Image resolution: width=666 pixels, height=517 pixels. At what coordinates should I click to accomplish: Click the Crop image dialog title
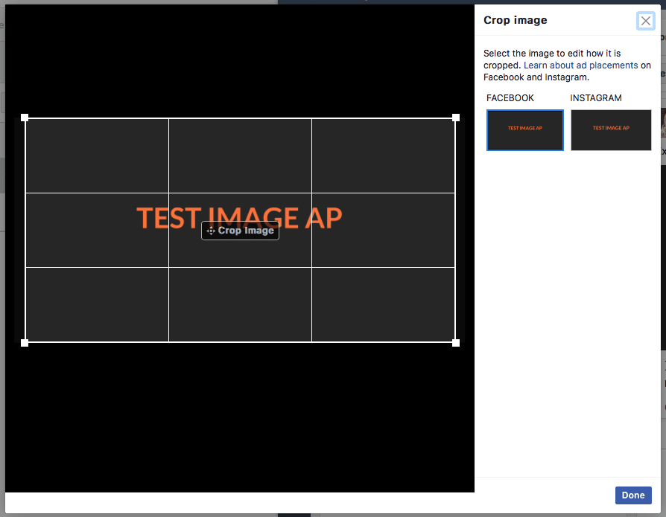(x=515, y=20)
